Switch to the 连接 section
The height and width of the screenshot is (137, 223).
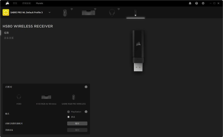click(6, 33)
